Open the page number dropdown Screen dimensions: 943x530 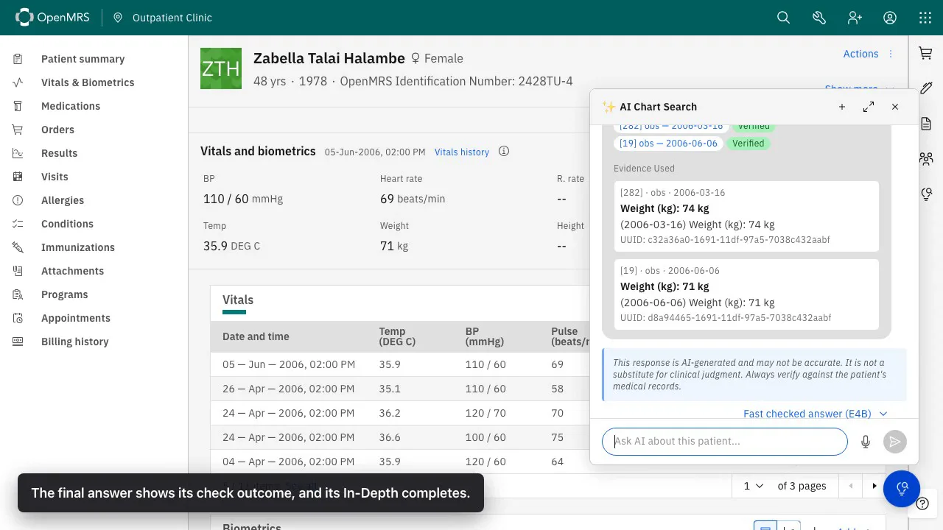pyautogui.click(x=753, y=486)
